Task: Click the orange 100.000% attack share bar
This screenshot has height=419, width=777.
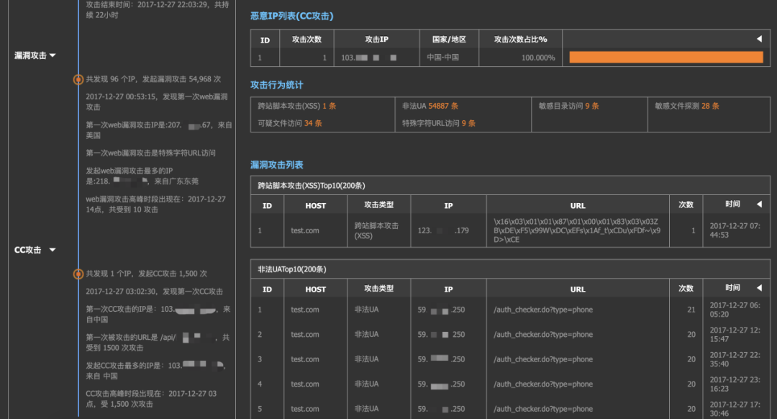Action: pos(666,58)
